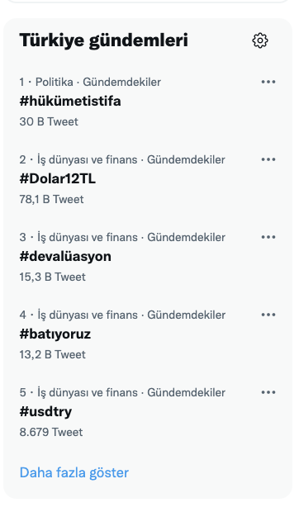Click the Türkiye gündemleri heading
Viewport: 299px width, 512px height.
click(103, 40)
